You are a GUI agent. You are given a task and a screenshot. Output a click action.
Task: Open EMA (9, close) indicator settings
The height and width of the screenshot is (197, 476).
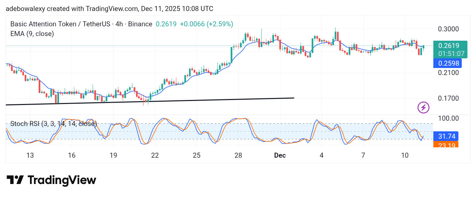(x=32, y=34)
